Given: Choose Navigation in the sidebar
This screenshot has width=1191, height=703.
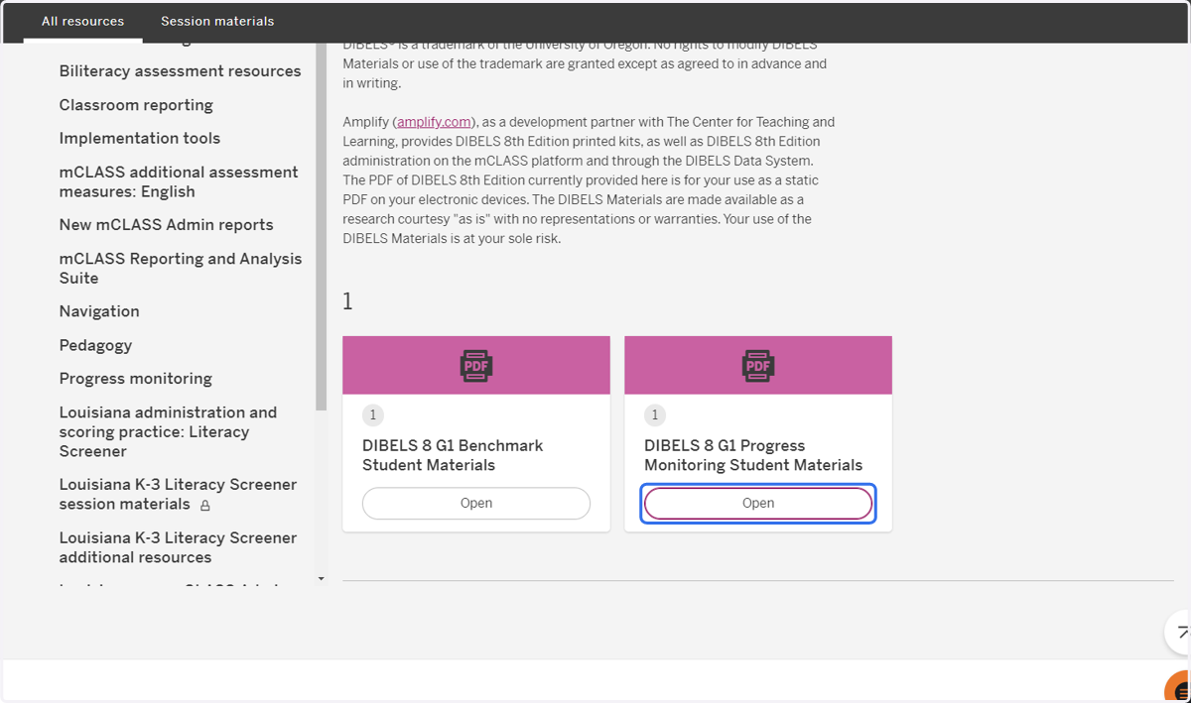Looking at the screenshot, I should [x=99, y=311].
